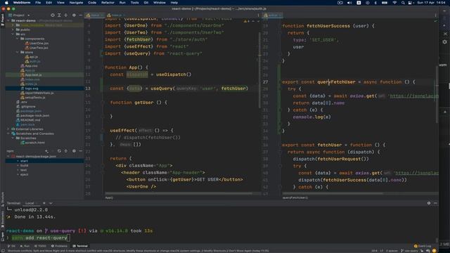The width and height of the screenshot is (450, 253).
Task: Select the second editor tab in left pane
Action: (115, 15)
